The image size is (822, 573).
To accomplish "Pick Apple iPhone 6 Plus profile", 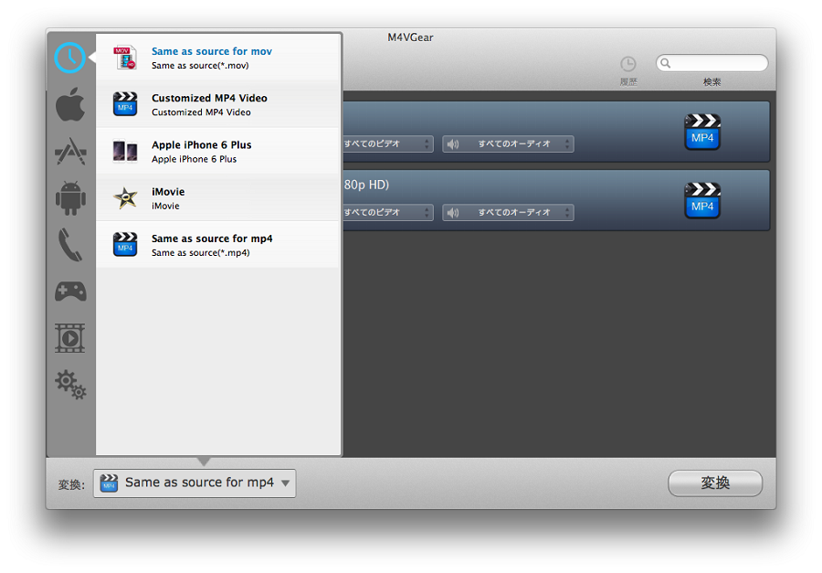I will point(218,151).
